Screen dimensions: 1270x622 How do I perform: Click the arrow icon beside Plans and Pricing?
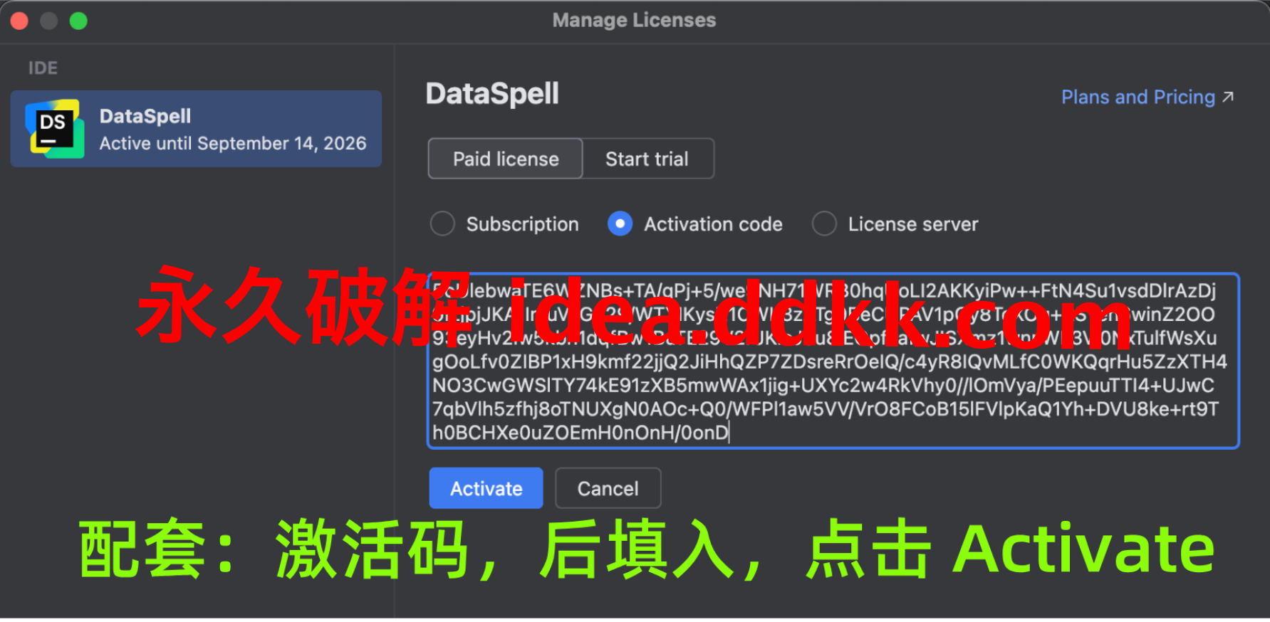[1228, 97]
